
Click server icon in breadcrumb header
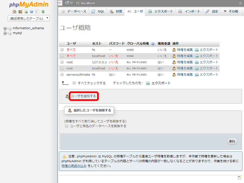(67, 3)
